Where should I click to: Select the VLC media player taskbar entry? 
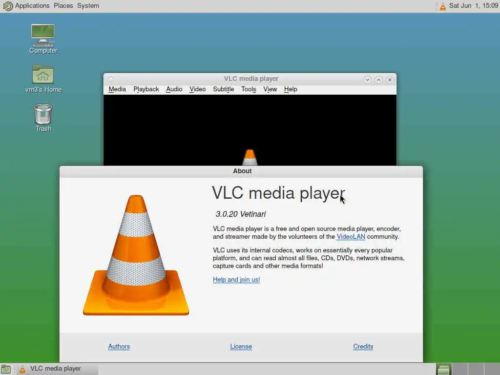coord(58,369)
